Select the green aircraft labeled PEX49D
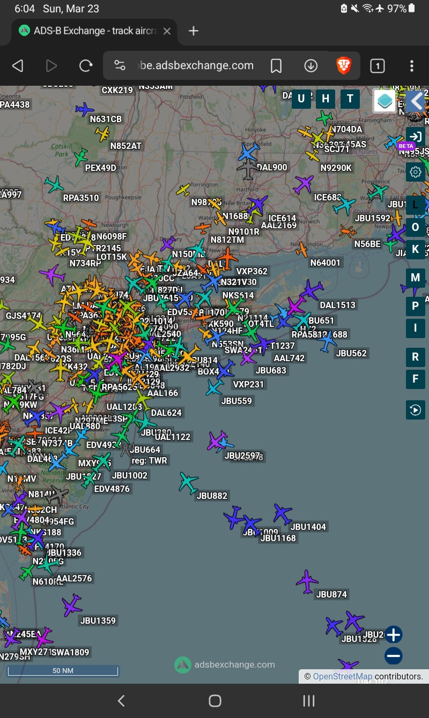 80,158
